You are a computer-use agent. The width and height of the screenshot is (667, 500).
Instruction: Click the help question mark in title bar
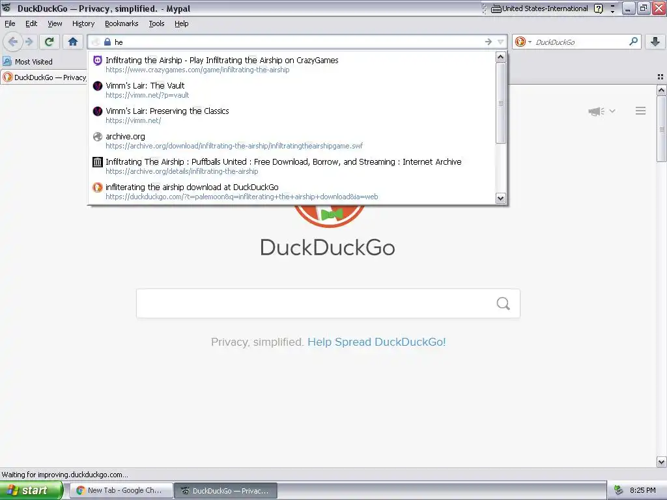[x=598, y=8]
